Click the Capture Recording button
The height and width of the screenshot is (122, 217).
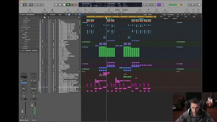76,5
